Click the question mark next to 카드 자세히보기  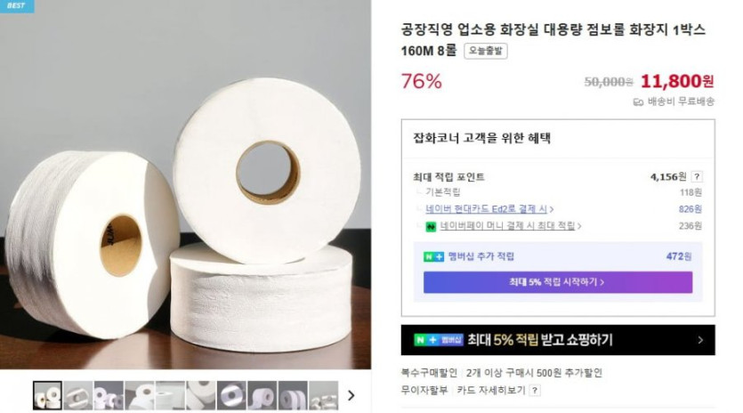(x=535, y=390)
